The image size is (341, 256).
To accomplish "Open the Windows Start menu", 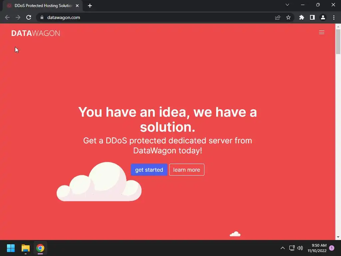I will pyautogui.click(x=11, y=248).
